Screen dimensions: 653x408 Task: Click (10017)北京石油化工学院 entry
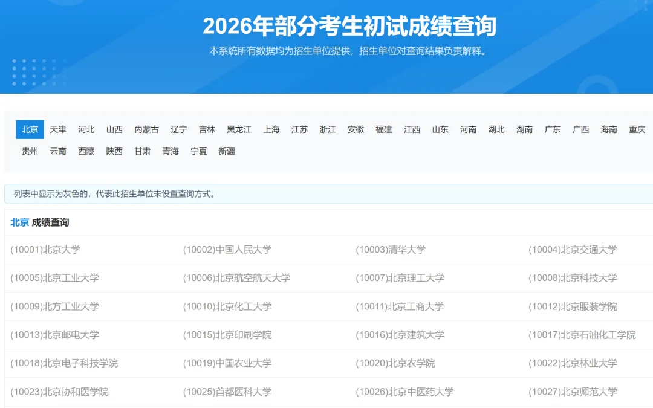(x=582, y=335)
